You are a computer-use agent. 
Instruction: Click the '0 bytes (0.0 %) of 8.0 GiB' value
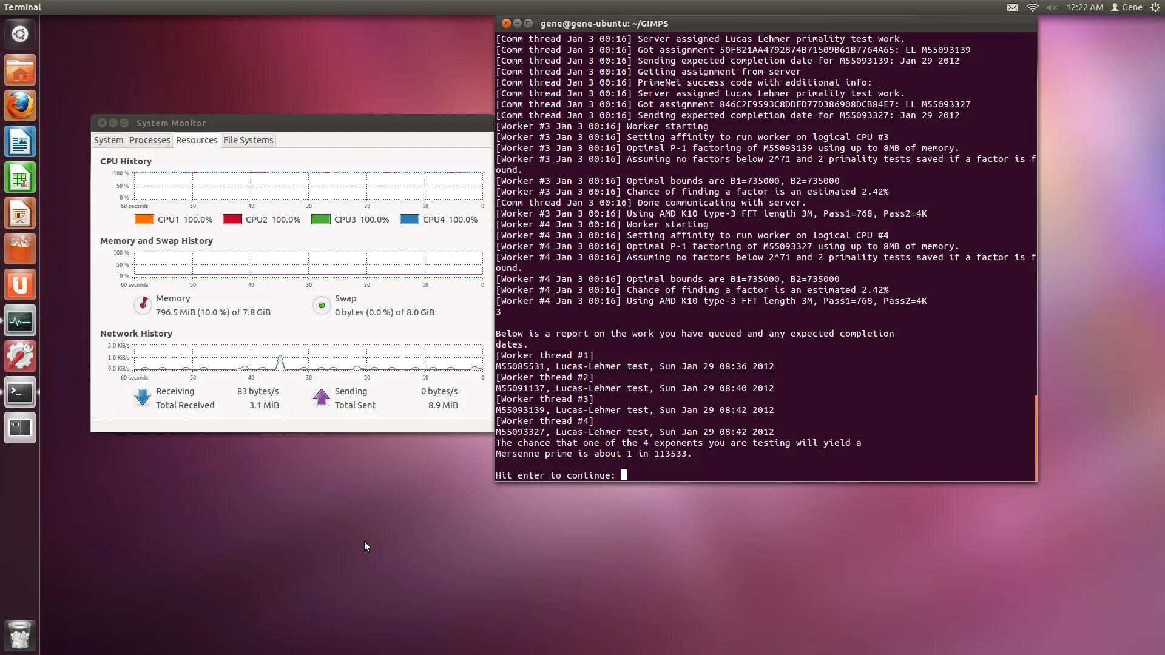click(x=385, y=312)
